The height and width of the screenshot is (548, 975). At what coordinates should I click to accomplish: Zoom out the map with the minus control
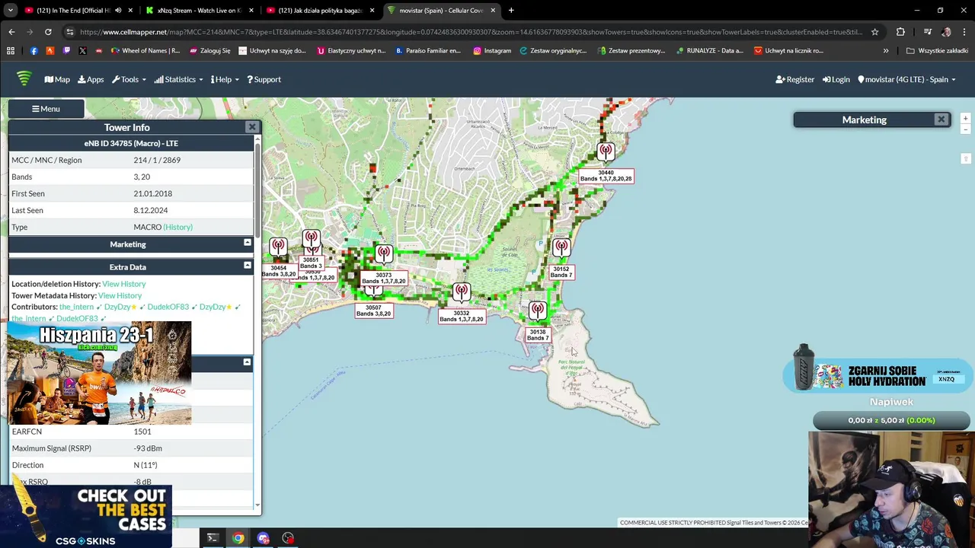point(965,129)
